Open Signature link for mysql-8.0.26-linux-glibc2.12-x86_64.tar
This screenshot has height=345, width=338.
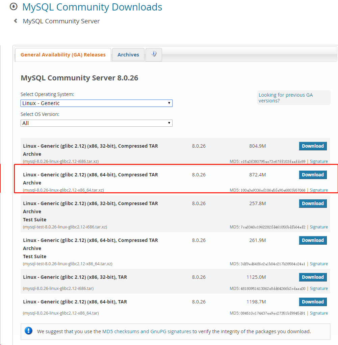pyautogui.click(x=319, y=313)
